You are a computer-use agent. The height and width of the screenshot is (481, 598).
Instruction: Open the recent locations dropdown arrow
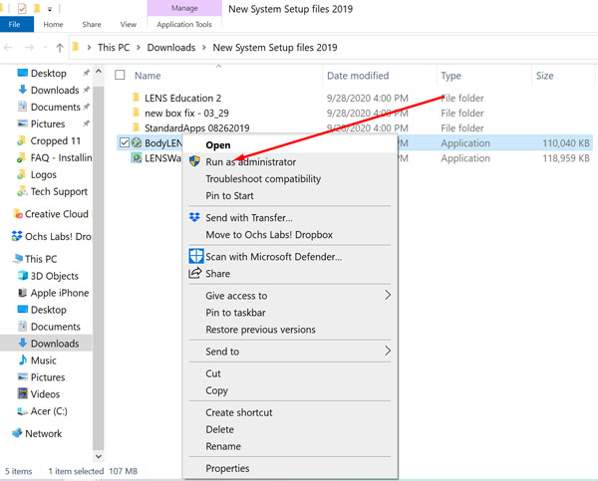tap(46, 48)
